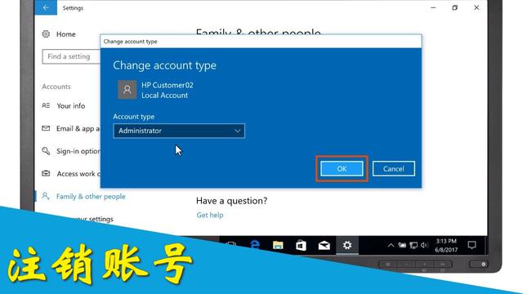The height and width of the screenshot is (294, 523).
Task: Click Cancel in Change account type dialog
Action: click(x=394, y=169)
